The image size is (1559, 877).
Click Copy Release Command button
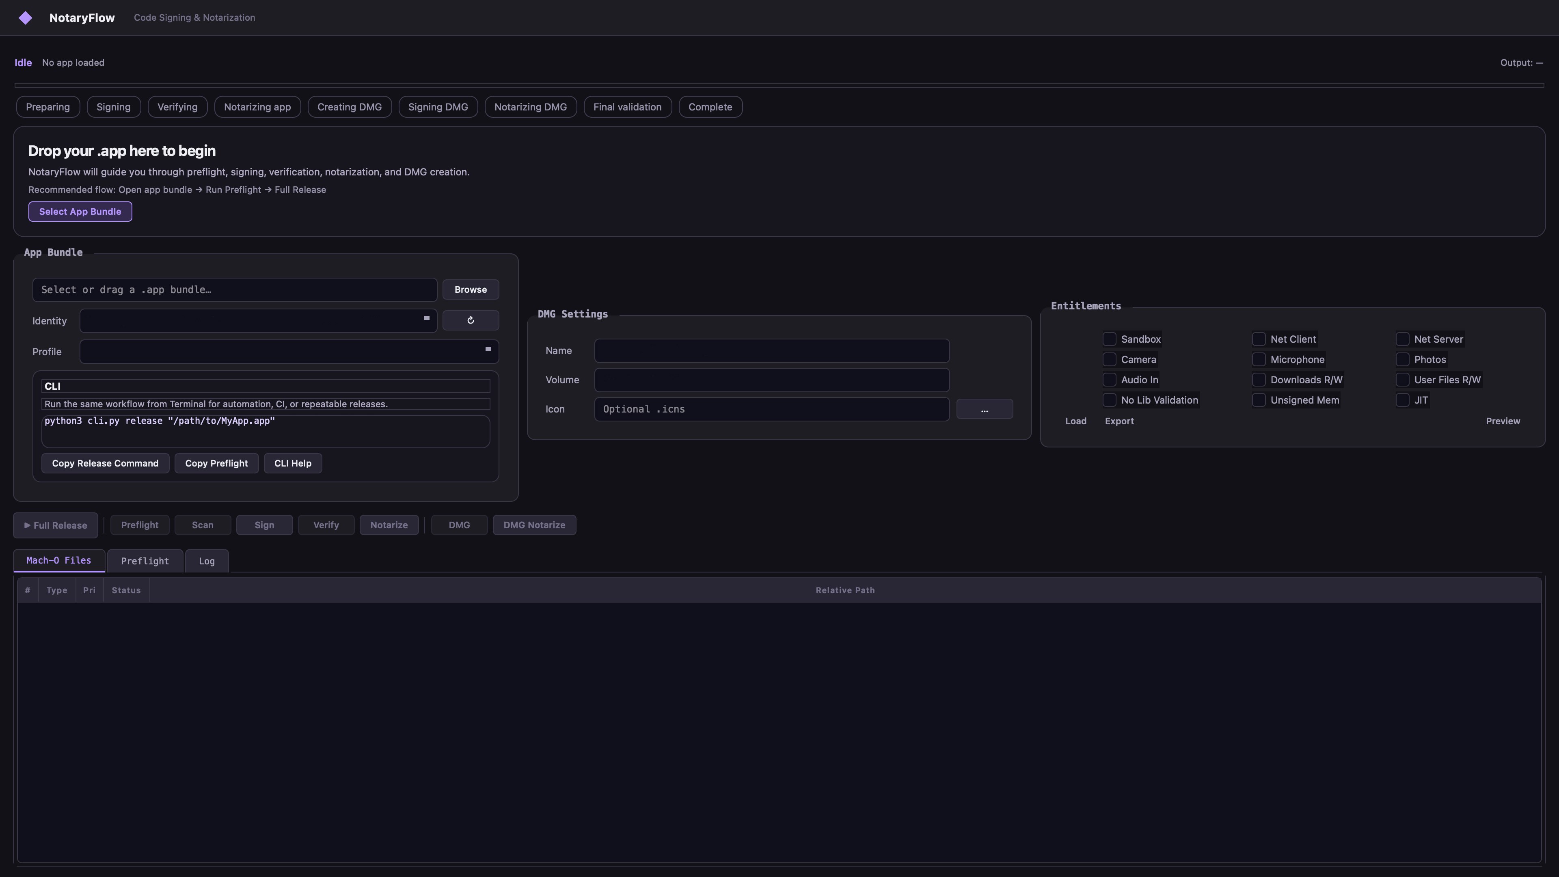point(105,464)
